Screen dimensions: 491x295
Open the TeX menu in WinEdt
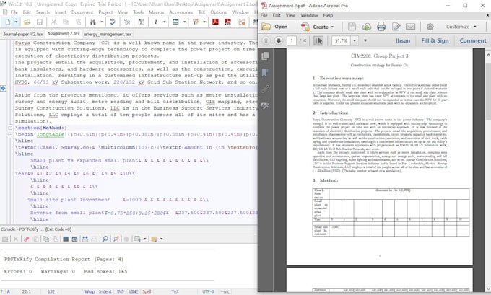(x=201, y=12)
